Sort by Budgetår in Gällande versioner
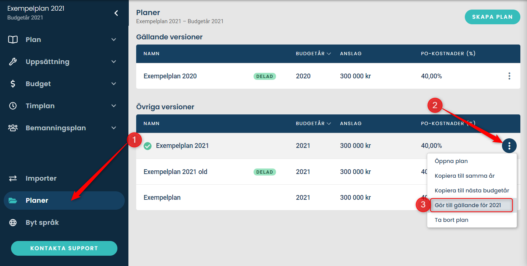Image resolution: width=527 pixels, height=266 pixels. (313, 54)
